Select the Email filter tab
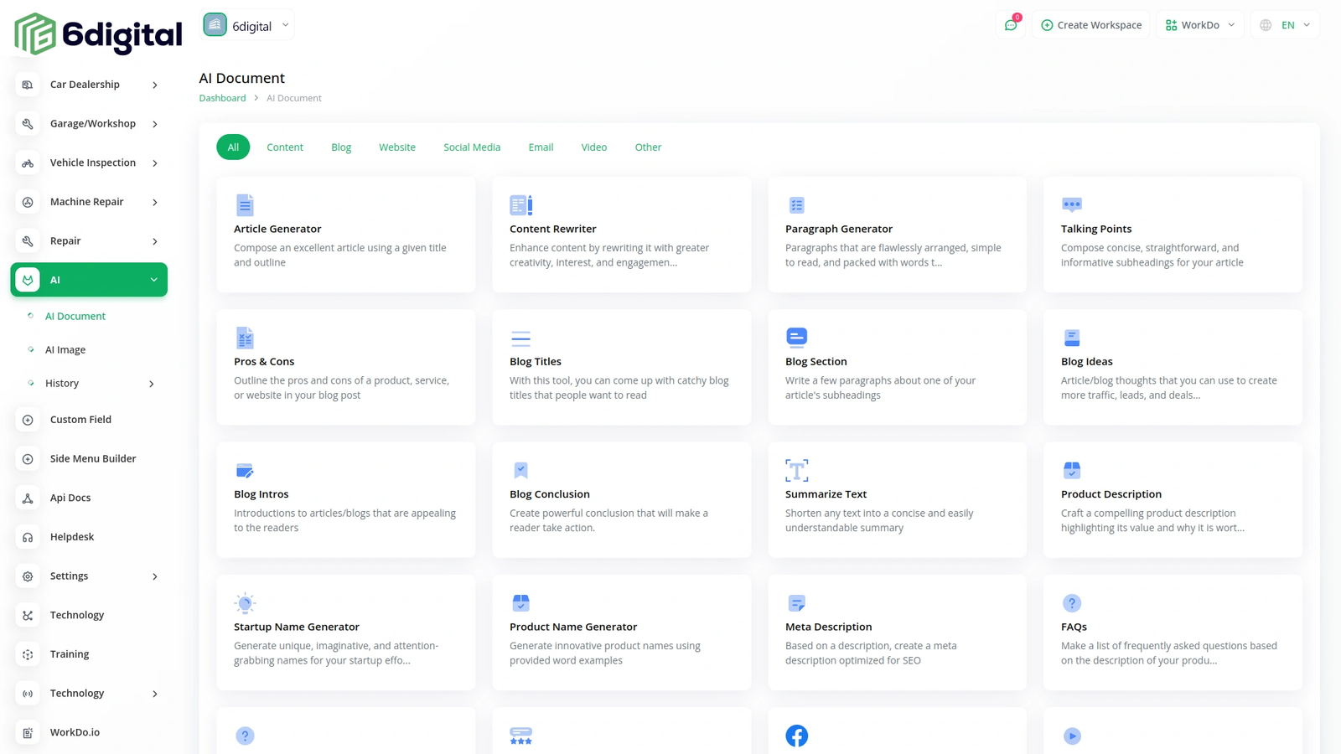1341x754 pixels. tap(541, 147)
